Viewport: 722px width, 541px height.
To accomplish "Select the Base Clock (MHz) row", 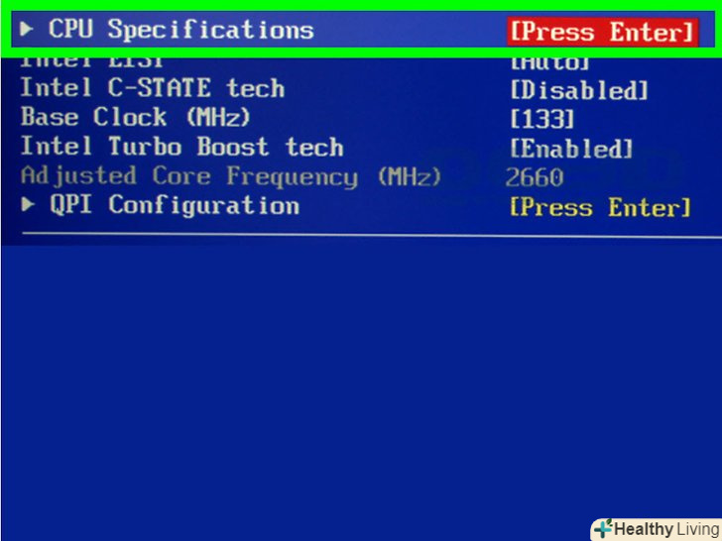I will click(x=135, y=117).
